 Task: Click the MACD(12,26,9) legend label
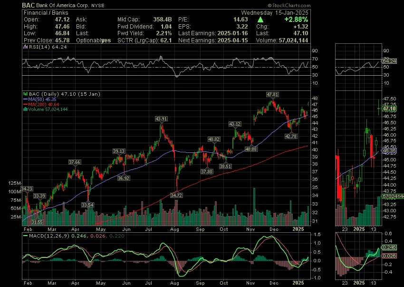point(49,236)
